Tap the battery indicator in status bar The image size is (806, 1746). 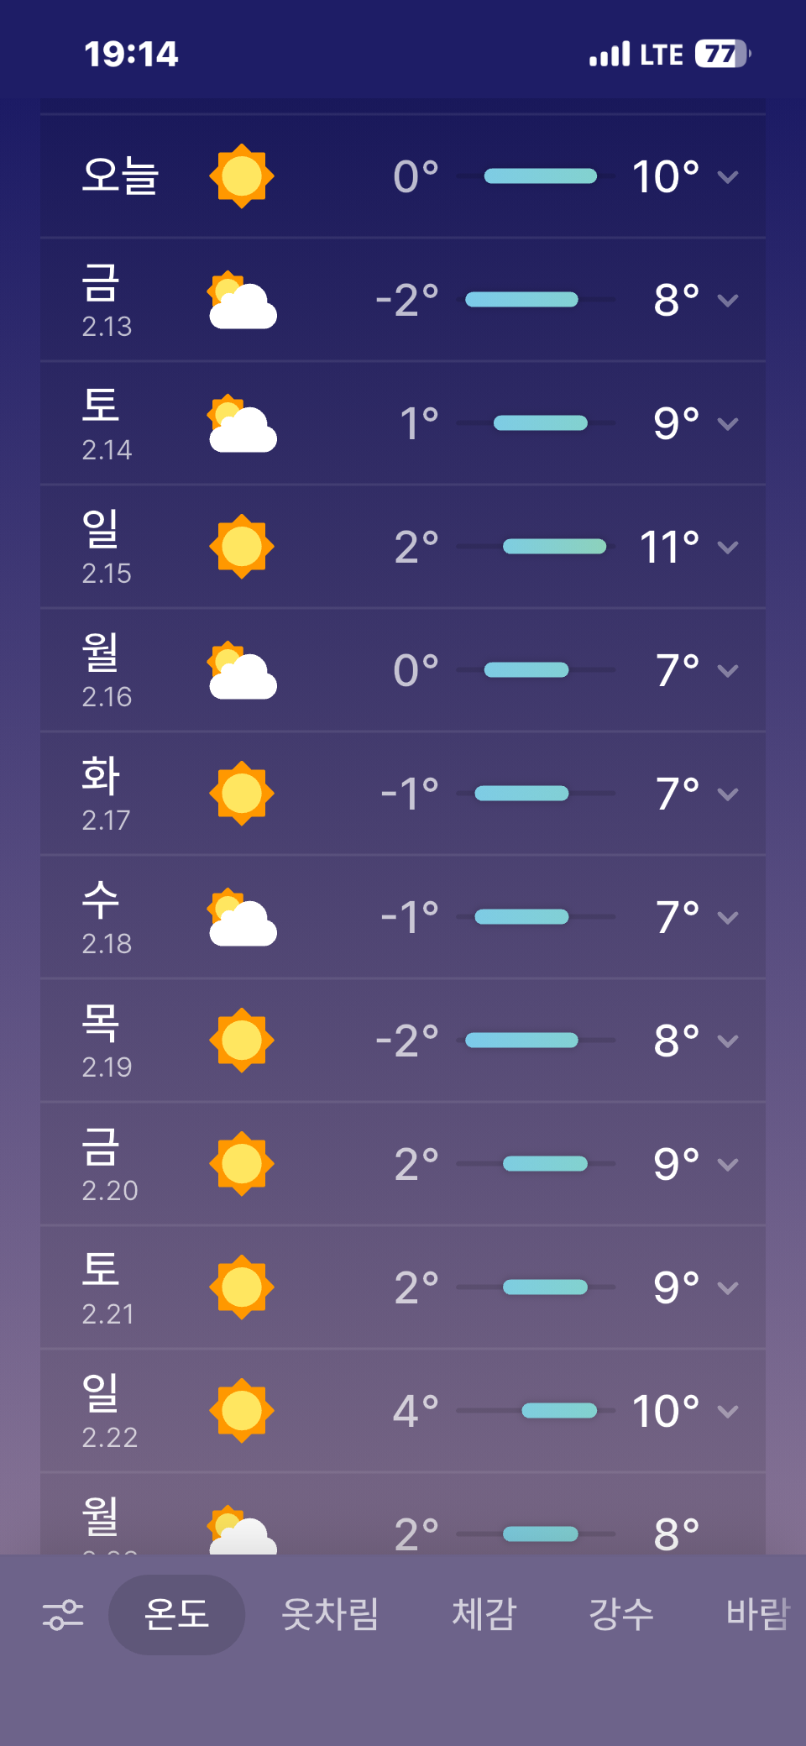point(722,55)
